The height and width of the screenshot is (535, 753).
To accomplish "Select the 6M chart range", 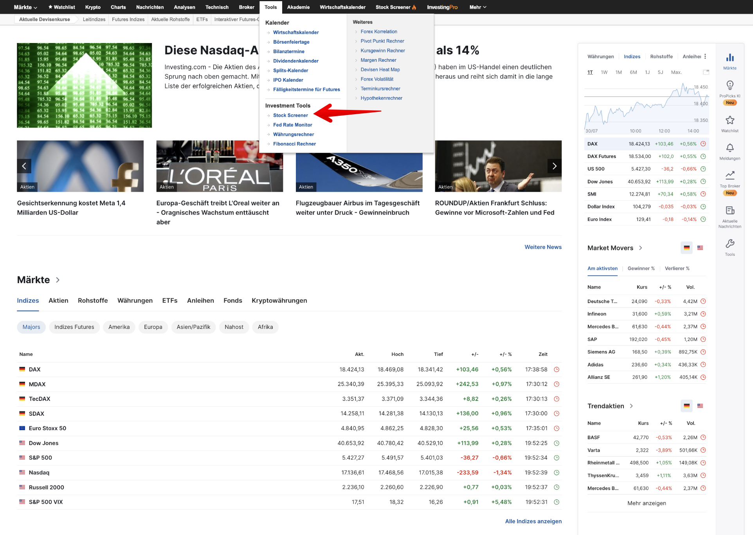I will click(x=633, y=72).
